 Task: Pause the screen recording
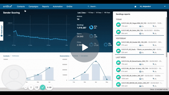(x=37, y=87)
